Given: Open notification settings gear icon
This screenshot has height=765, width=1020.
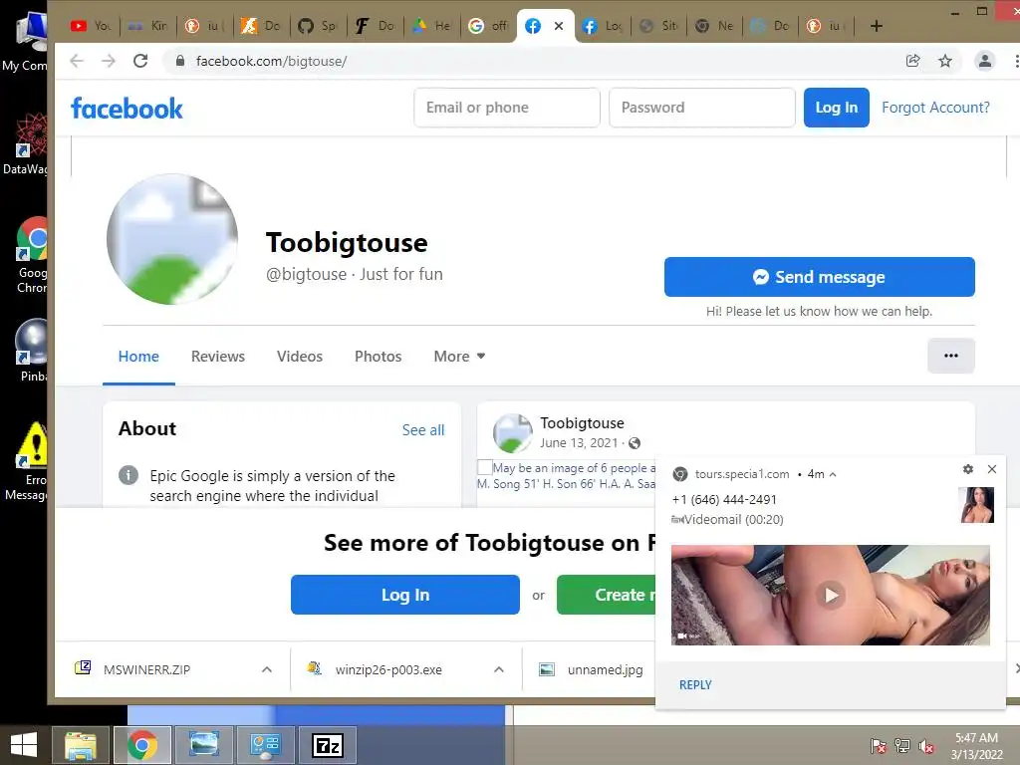Looking at the screenshot, I should coord(968,469).
